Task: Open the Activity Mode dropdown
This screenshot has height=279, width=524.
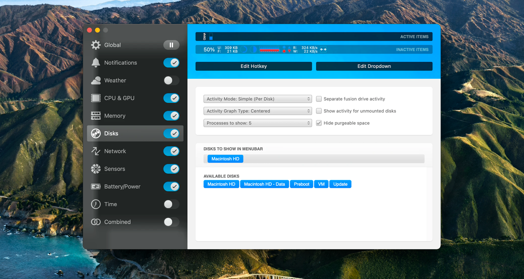Action: [x=258, y=99]
